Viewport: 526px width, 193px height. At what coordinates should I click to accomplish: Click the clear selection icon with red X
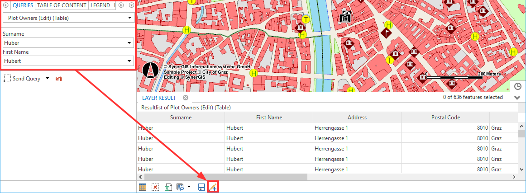[x=155, y=187]
